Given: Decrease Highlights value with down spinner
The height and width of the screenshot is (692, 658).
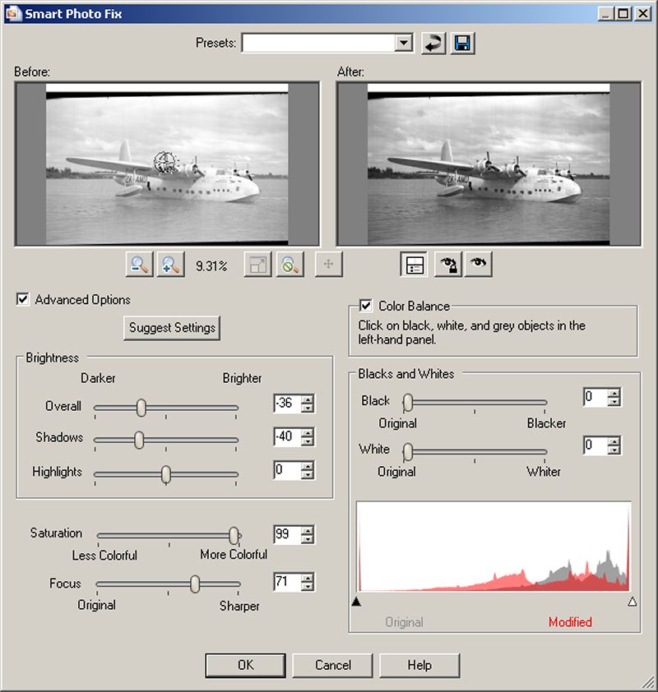Looking at the screenshot, I should tap(308, 475).
